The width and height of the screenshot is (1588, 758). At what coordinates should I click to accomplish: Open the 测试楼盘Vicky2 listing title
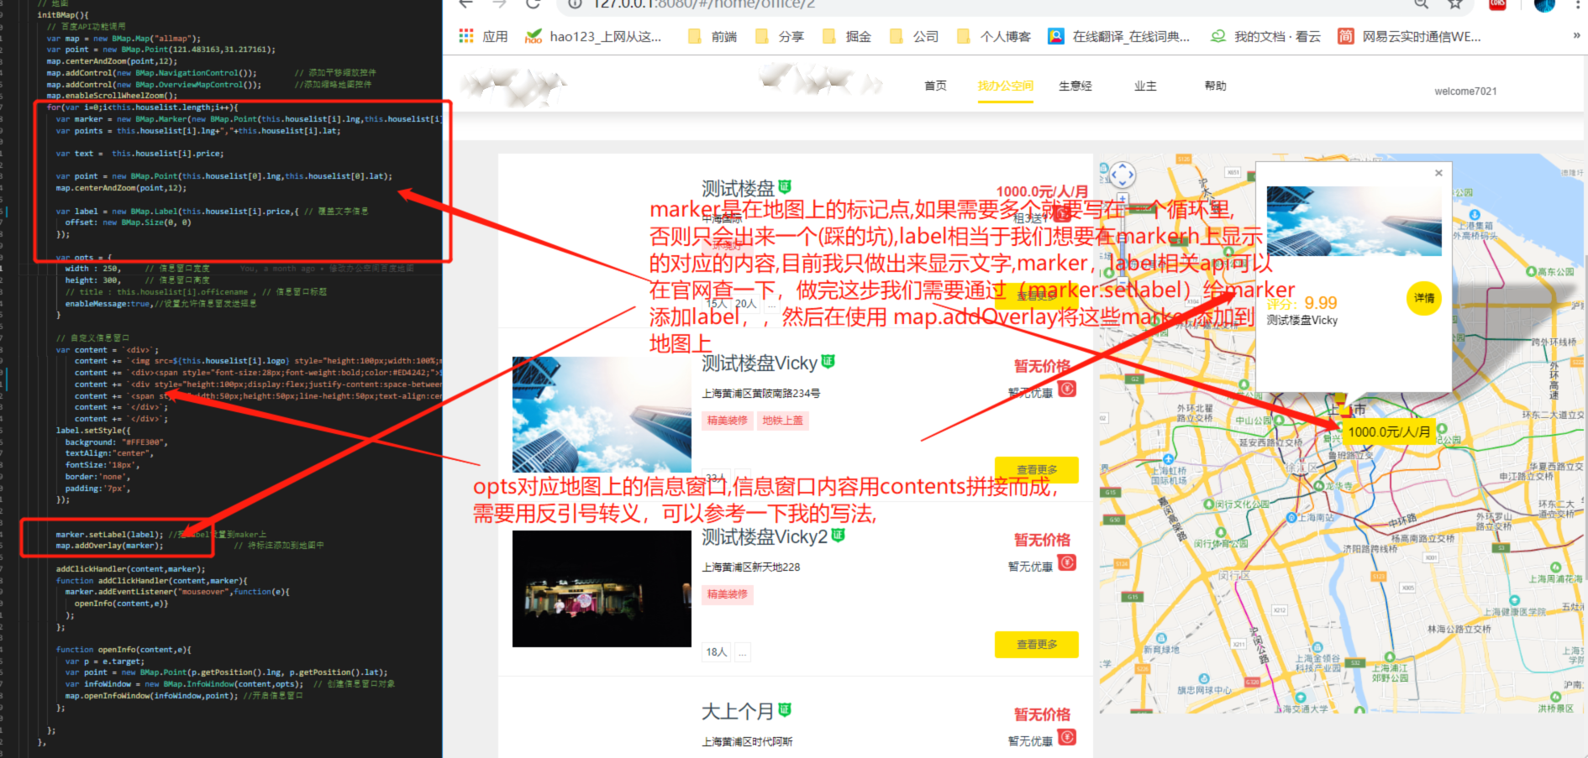[x=765, y=537]
